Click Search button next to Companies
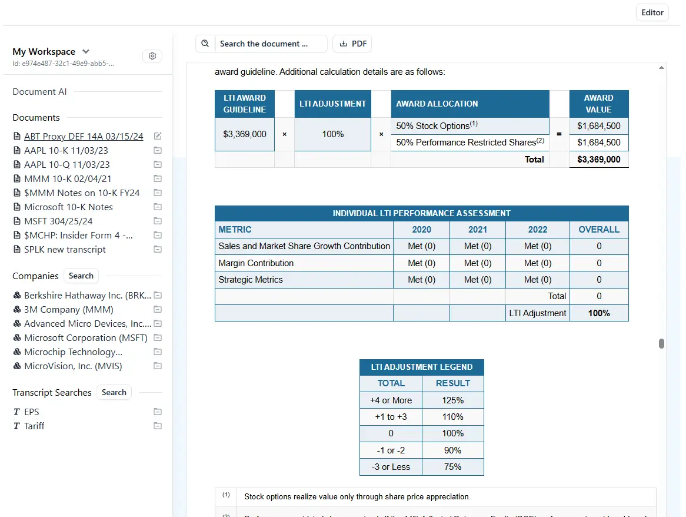 pyautogui.click(x=81, y=276)
